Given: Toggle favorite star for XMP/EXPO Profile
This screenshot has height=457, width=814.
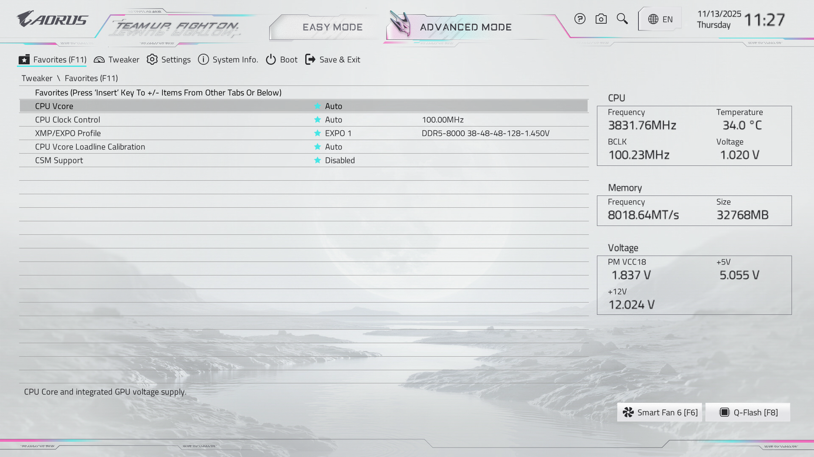Looking at the screenshot, I should click(317, 133).
